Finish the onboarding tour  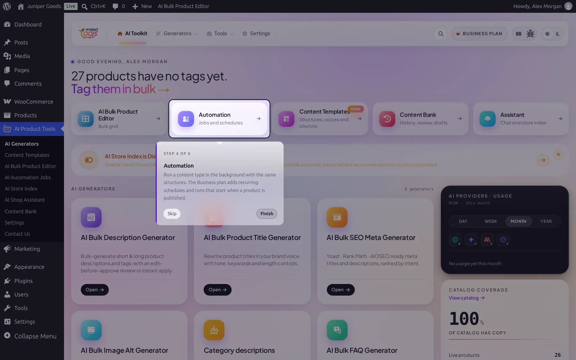click(x=267, y=214)
